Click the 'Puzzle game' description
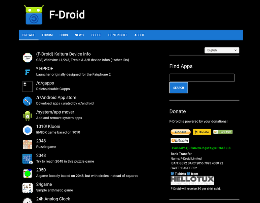Viewport: 260px width, 203px height. coord(46,147)
